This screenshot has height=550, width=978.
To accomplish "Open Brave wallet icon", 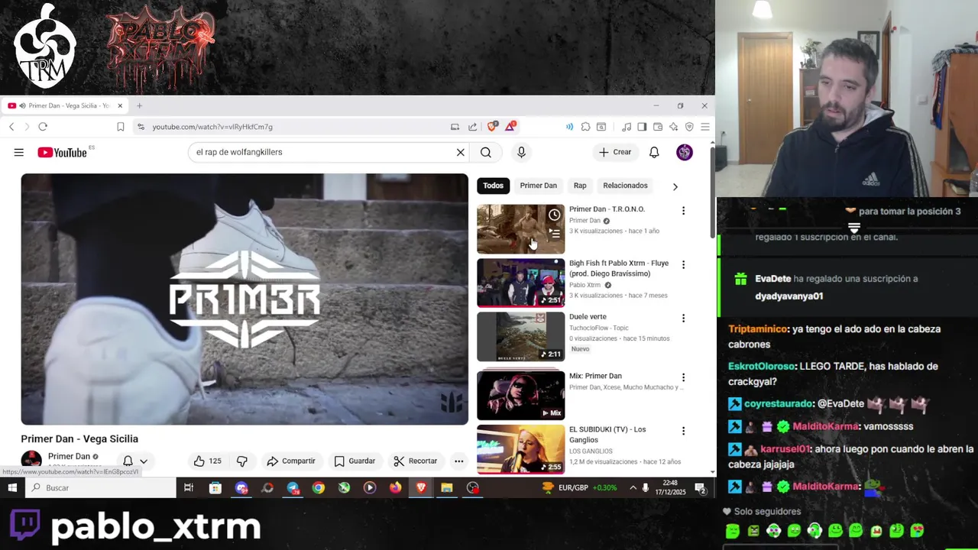I will 657,127.
